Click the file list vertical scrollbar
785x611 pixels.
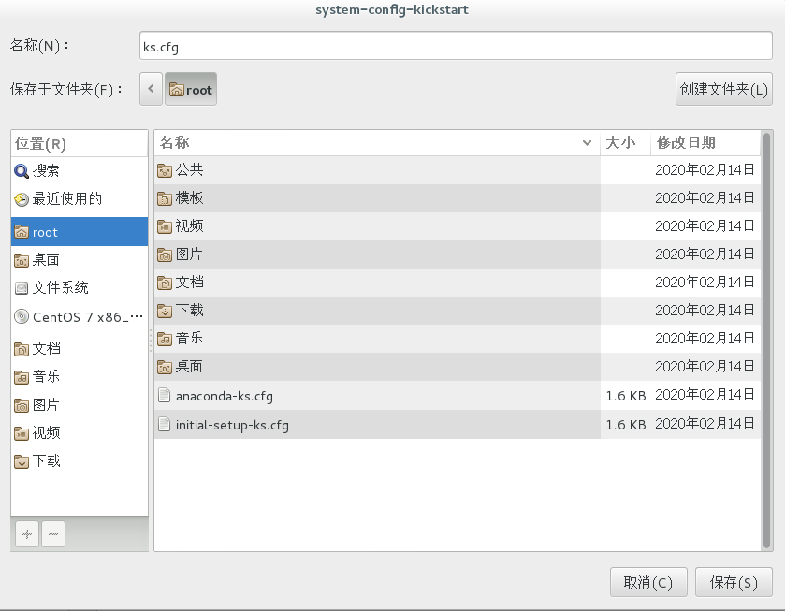click(766, 341)
